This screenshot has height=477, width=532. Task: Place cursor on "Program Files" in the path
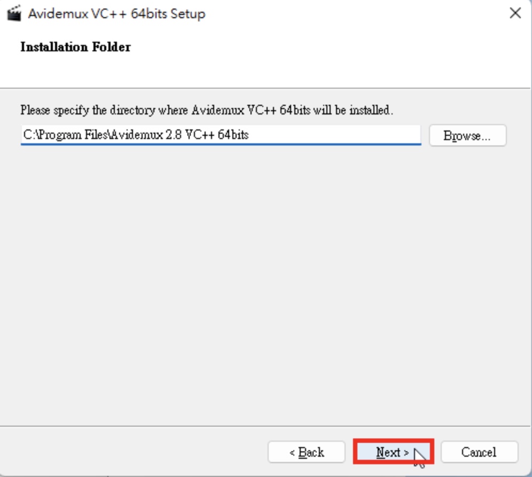[72, 135]
